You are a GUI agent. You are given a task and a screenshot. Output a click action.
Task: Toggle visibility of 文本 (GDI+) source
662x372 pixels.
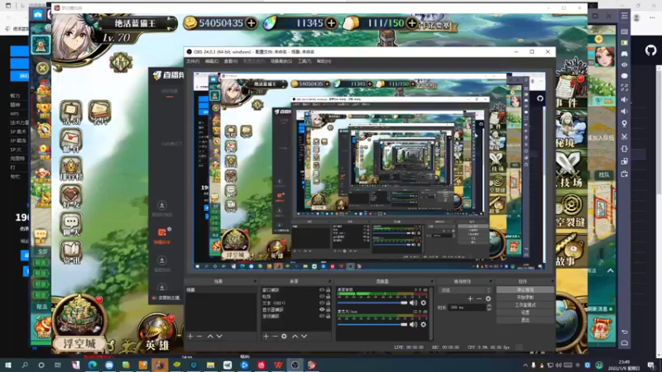click(x=322, y=303)
